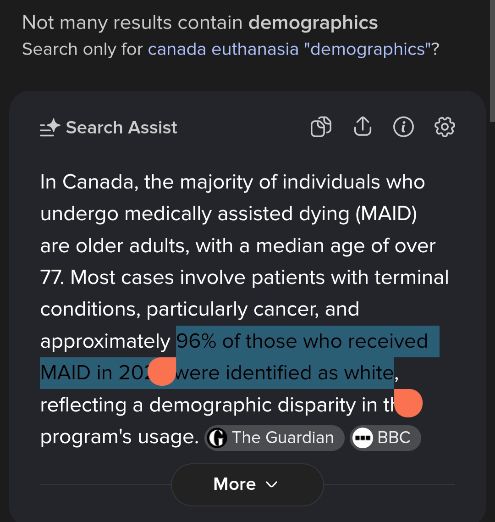Click the page scrollbar
Image resolution: width=495 pixels, height=522 pixels.
pyautogui.click(x=492, y=61)
